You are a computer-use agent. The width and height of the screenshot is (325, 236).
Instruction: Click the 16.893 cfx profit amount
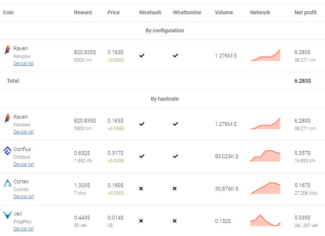pyautogui.click(x=305, y=160)
